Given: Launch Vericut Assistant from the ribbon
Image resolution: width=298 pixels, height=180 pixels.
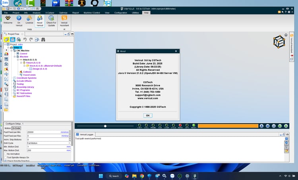Looking at the screenshot, I should tap(64, 21).
